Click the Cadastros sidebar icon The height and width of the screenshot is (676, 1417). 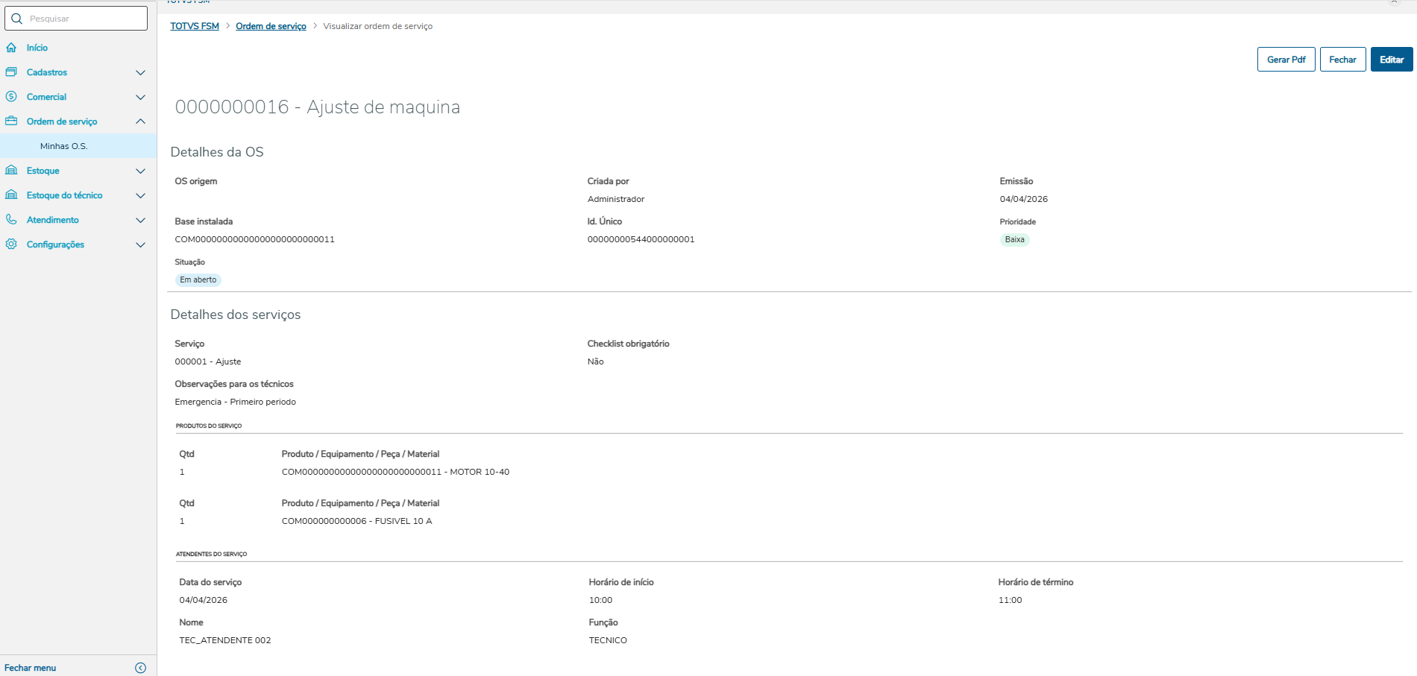click(x=11, y=72)
